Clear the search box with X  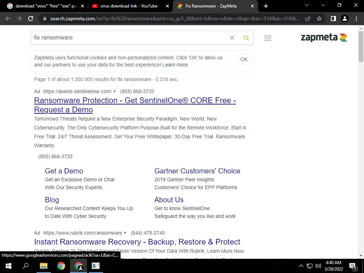[232, 38]
